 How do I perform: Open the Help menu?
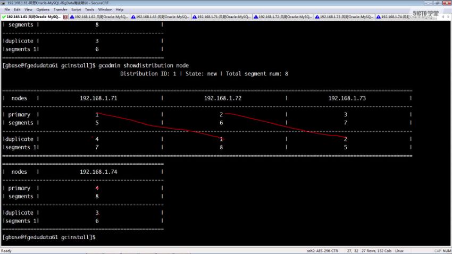120,10
